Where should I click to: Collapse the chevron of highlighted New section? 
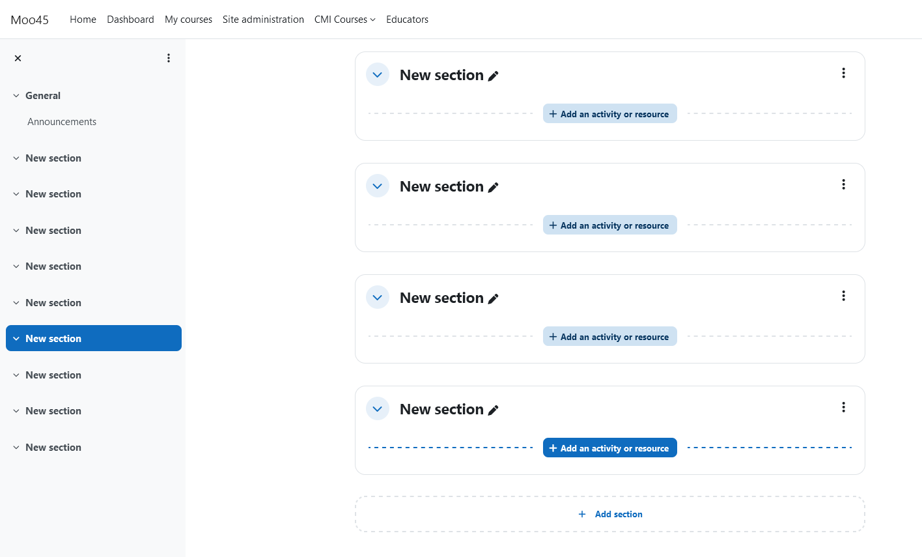[x=16, y=339]
